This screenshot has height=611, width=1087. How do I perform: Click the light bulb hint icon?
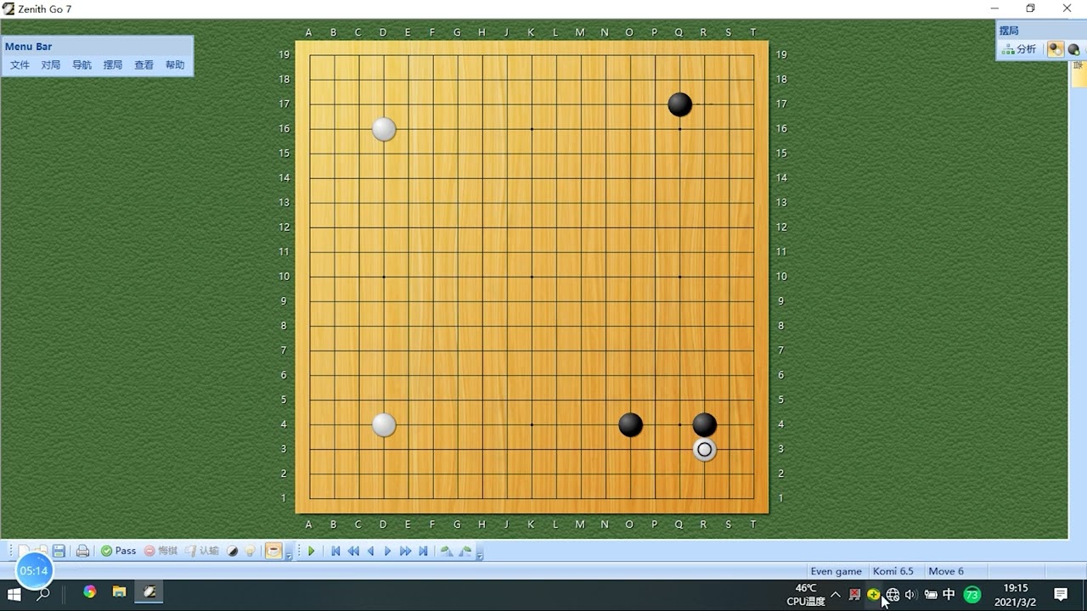click(x=251, y=551)
